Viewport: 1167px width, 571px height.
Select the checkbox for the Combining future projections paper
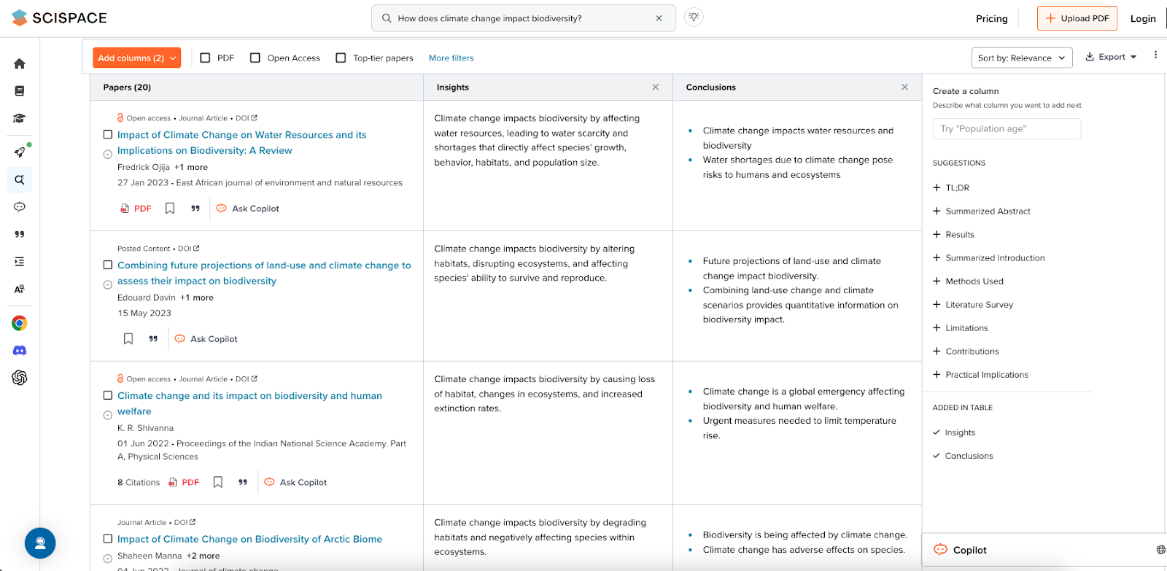tap(108, 265)
